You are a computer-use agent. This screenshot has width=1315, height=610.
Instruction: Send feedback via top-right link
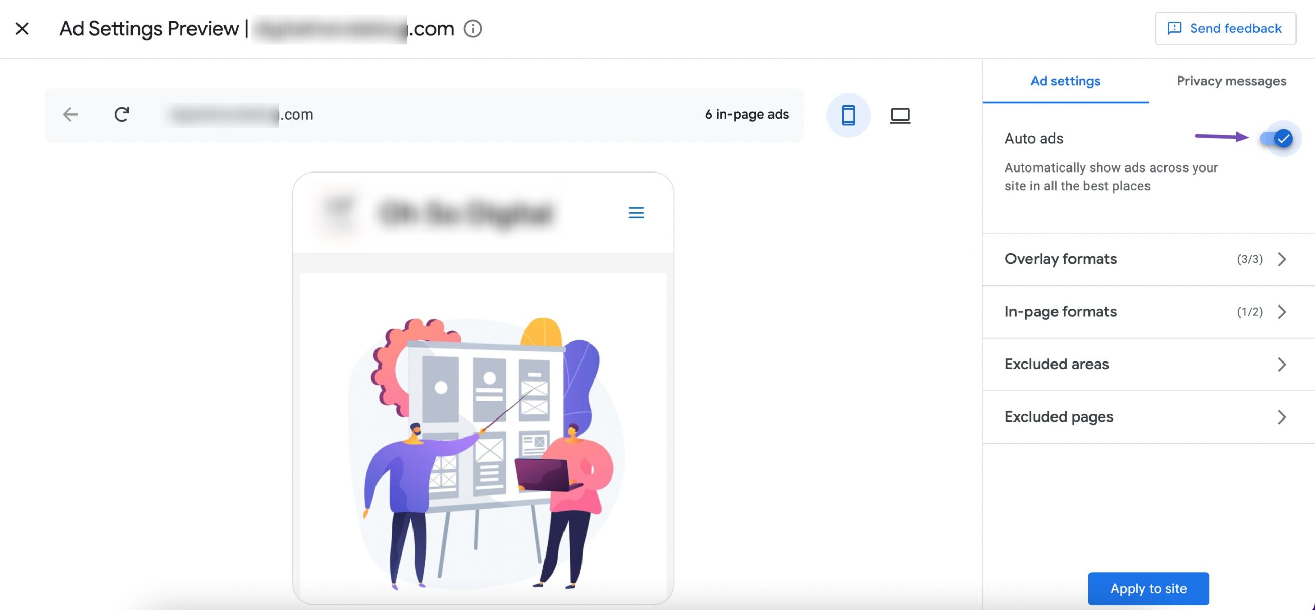pos(1225,28)
